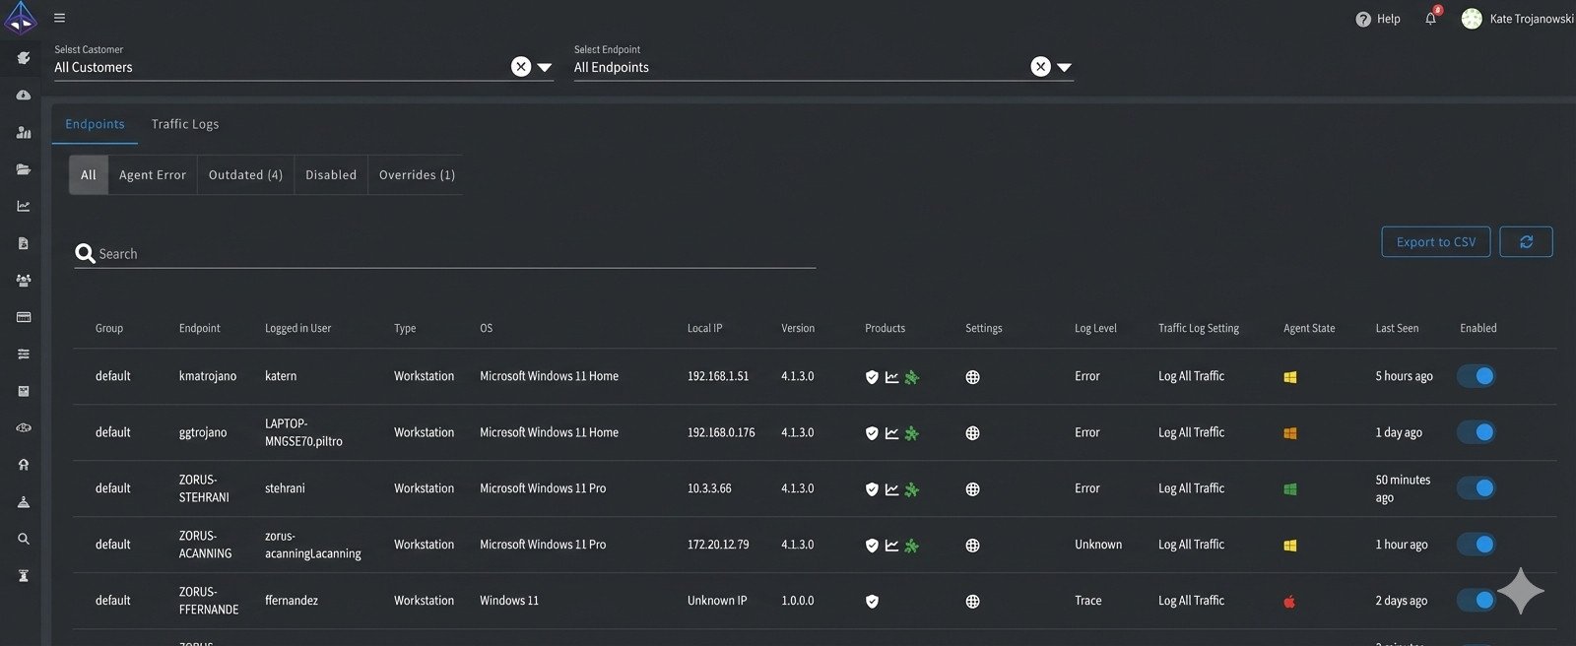Switch to the Traffic Logs tab
1576x646 pixels.
tap(185, 124)
